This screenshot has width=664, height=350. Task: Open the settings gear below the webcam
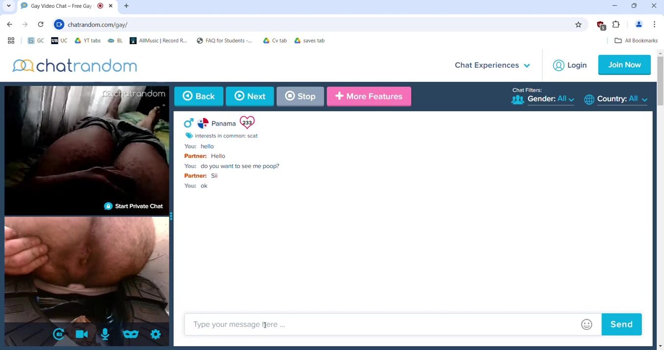coord(155,334)
